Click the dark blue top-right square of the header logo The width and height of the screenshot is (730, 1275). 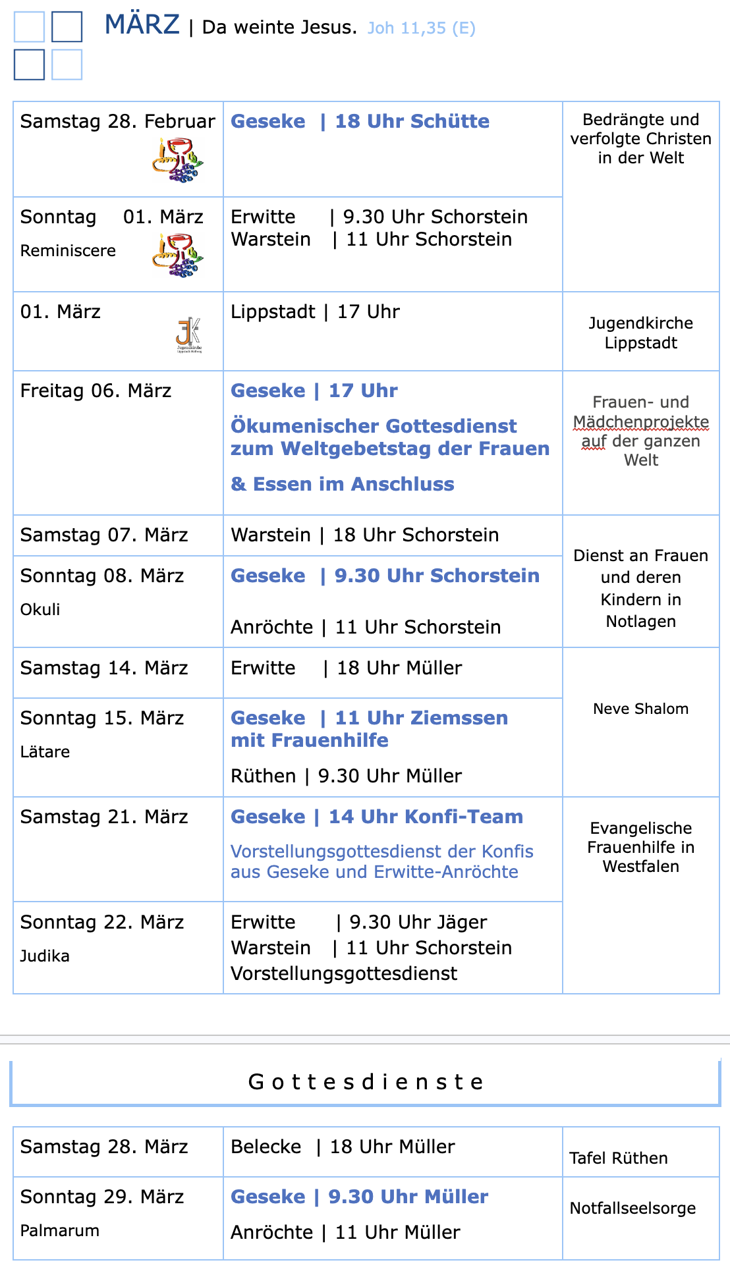pyautogui.click(x=67, y=27)
